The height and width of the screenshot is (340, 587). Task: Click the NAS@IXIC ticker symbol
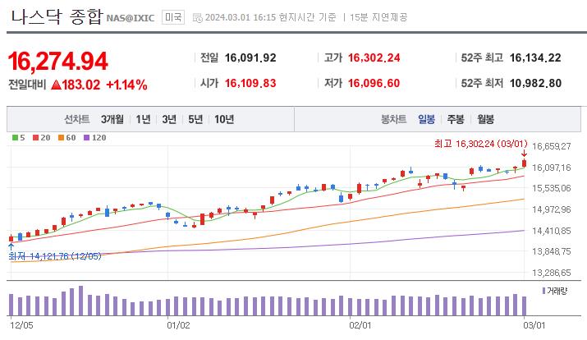(131, 18)
